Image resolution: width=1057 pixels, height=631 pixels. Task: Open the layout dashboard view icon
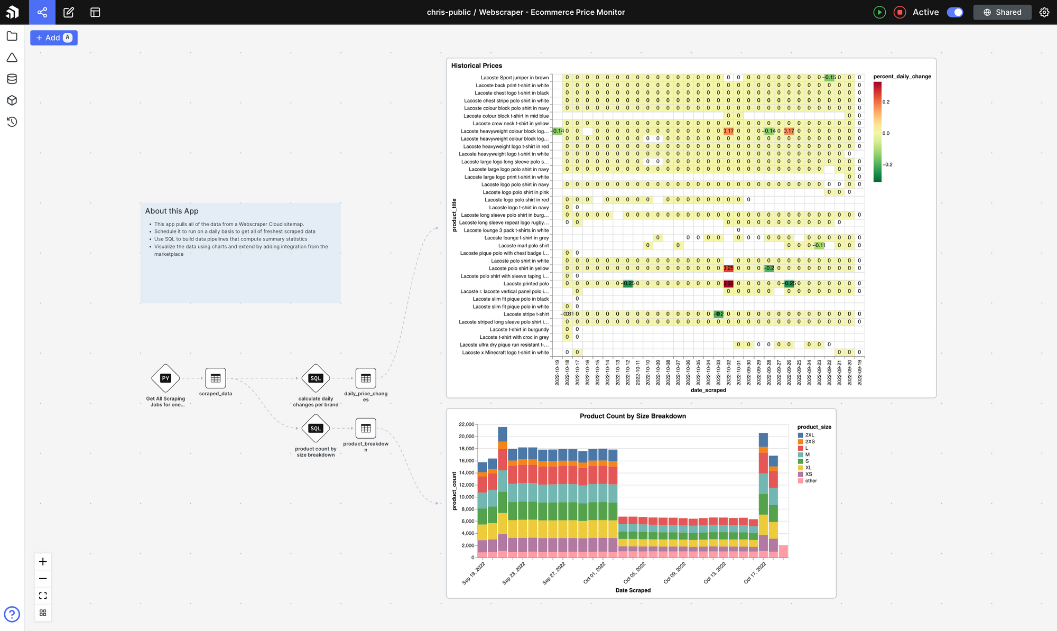point(95,12)
